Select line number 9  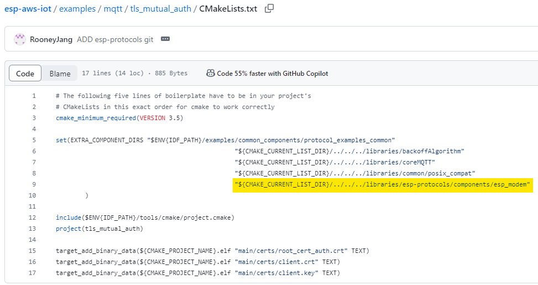tap(34, 184)
